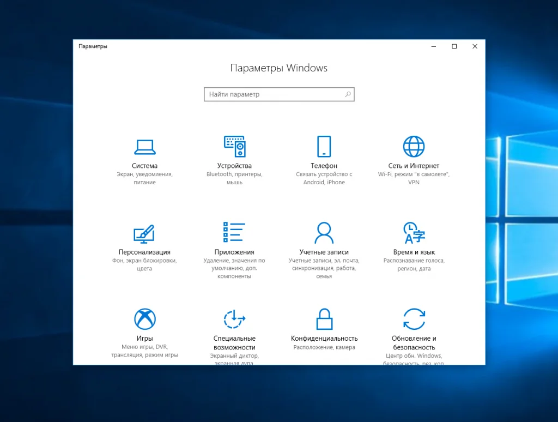Click the Телефон label
Screen dimensions: 558x422
(x=324, y=166)
